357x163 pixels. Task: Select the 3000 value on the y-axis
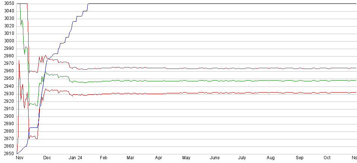(7, 41)
